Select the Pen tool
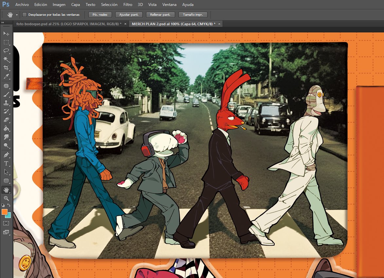This screenshot has height=278, width=384. pyautogui.click(x=6, y=155)
